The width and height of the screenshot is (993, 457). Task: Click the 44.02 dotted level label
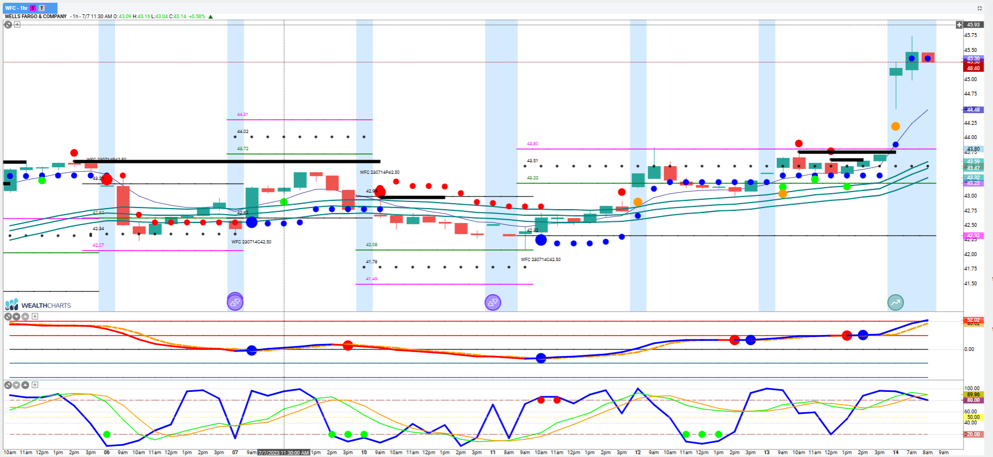(243, 131)
